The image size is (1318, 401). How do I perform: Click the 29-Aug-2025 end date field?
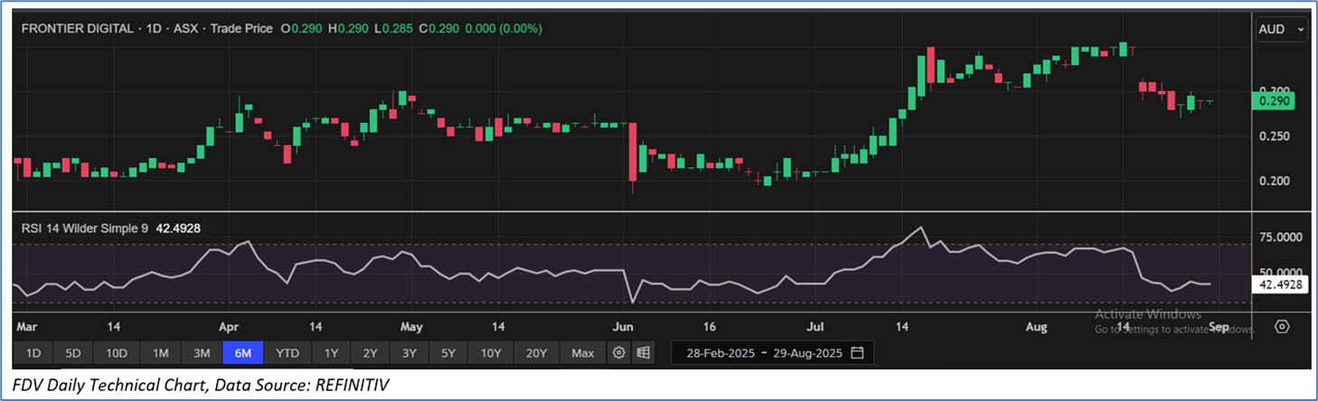(805, 352)
